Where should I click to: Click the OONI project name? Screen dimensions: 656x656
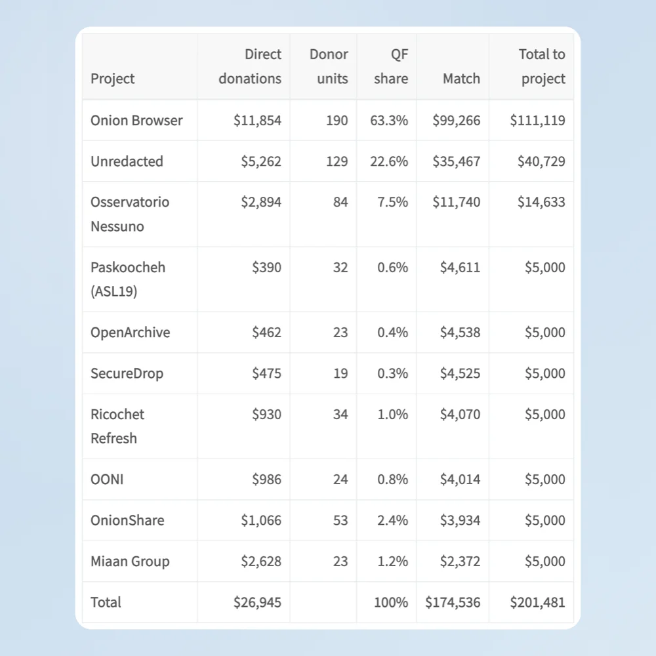(x=107, y=480)
